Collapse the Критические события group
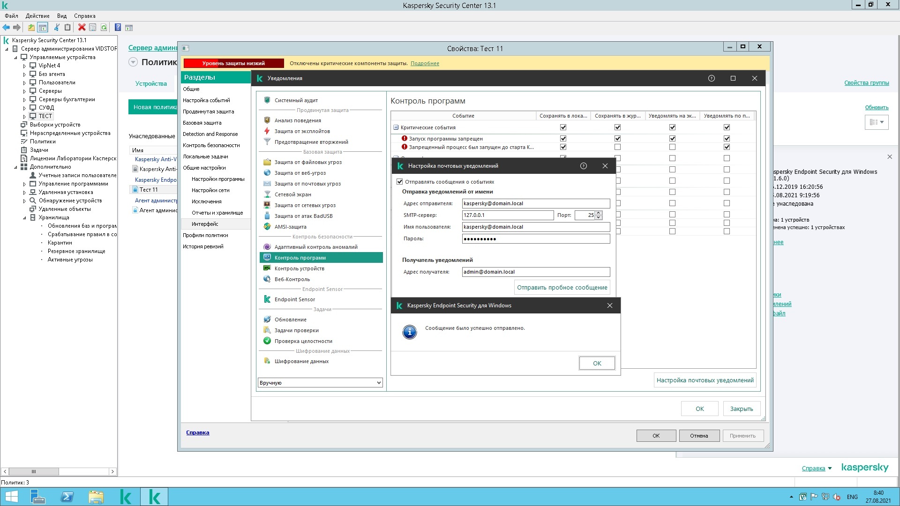The image size is (900, 506). (396, 127)
